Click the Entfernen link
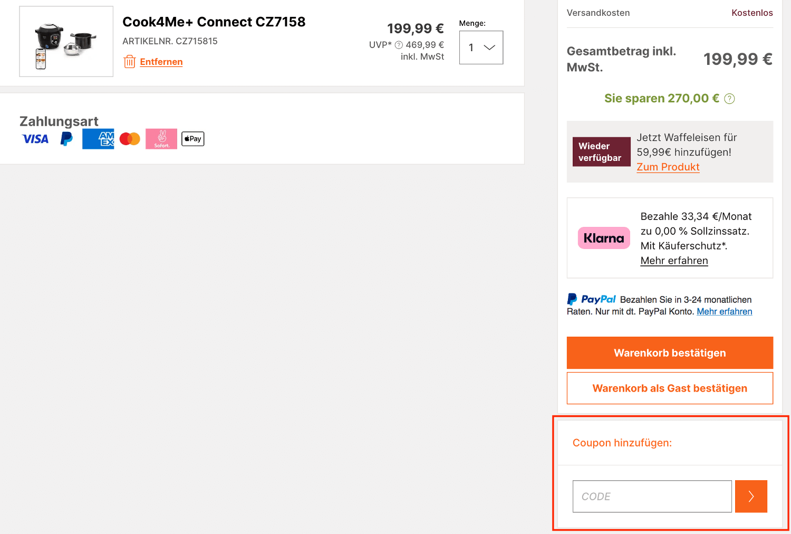The height and width of the screenshot is (534, 791). (x=161, y=62)
